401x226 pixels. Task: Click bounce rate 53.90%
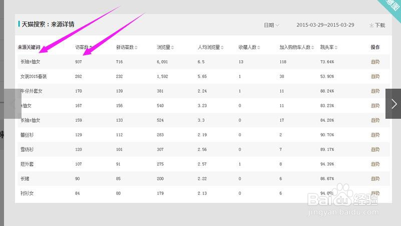point(327,76)
